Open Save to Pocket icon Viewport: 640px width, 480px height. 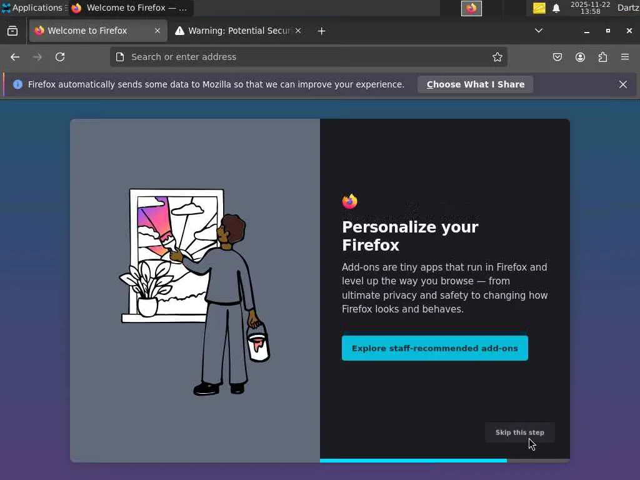(557, 57)
